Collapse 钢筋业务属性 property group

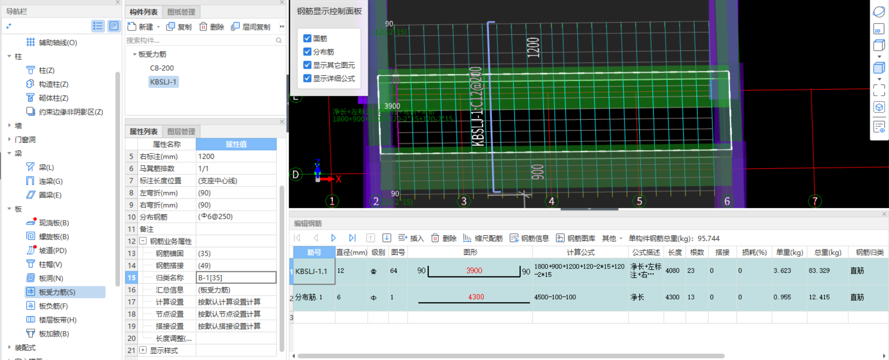point(143,241)
